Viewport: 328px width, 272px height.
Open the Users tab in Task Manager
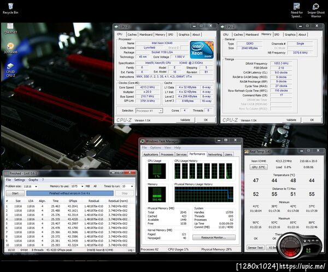click(x=228, y=154)
